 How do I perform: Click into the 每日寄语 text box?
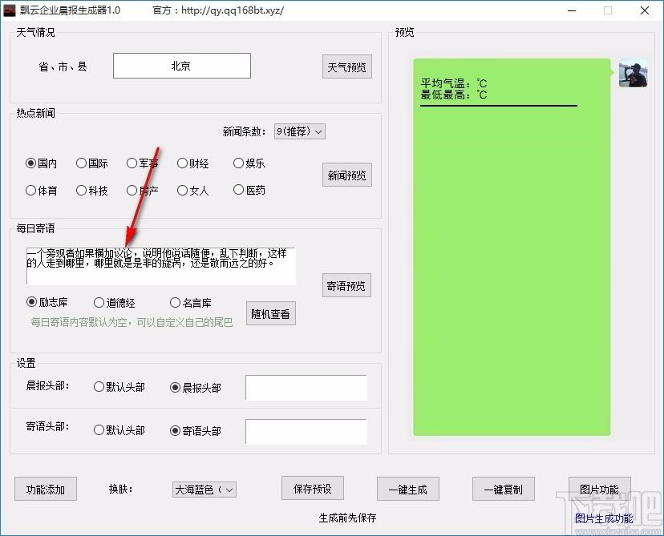click(161, 266)
